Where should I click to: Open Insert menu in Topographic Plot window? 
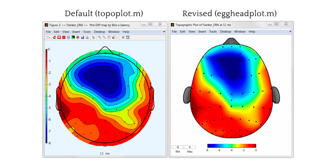[202, 31]
